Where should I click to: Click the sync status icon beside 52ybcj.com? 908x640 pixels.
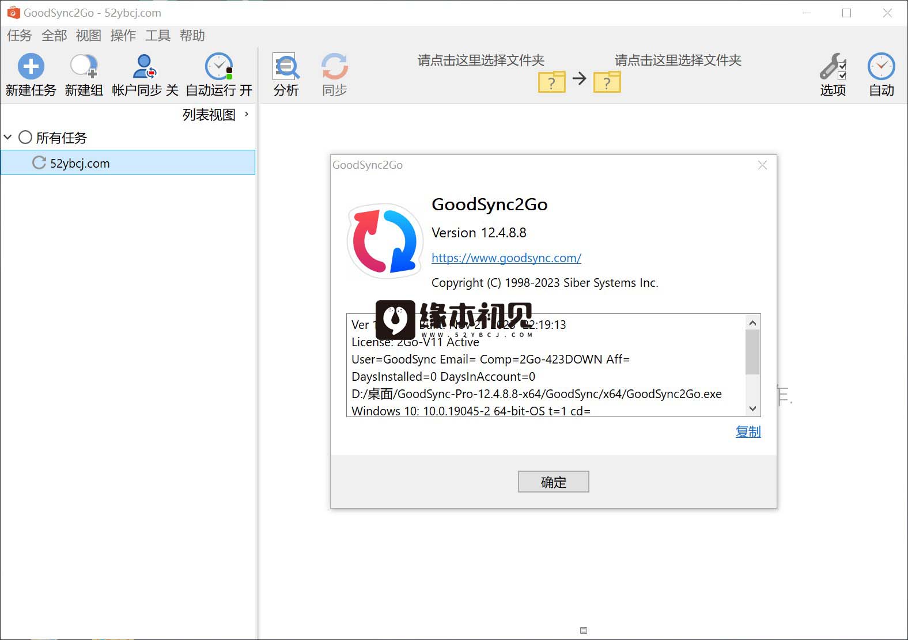coord(39,163)
